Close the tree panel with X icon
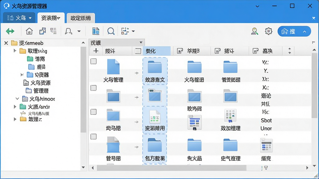The height and width of the screenshot is (179, 319). click(x=6, y=43)
